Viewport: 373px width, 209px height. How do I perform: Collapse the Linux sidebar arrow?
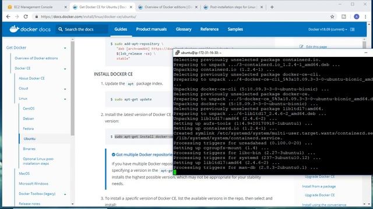coord(65,99)
